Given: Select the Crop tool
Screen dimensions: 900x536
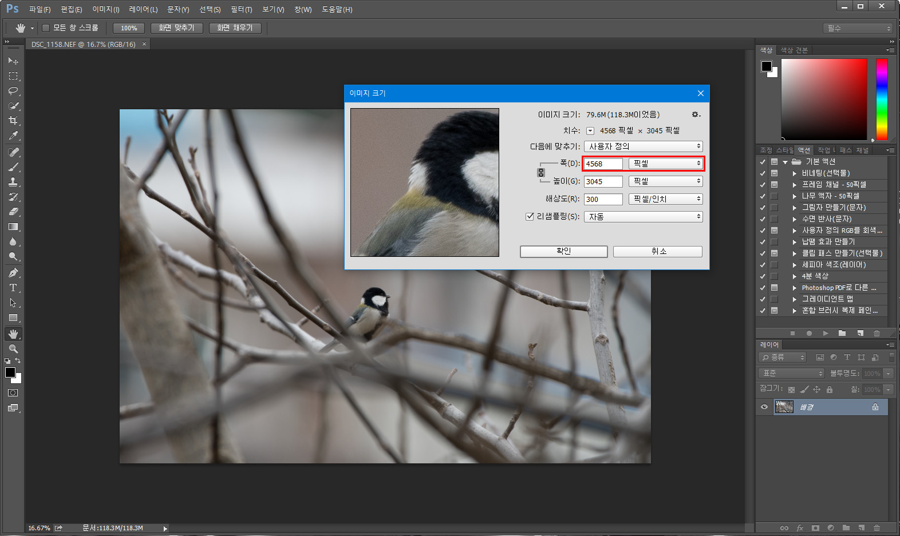Looking at the screenshot, I should [x=13, y=121].
